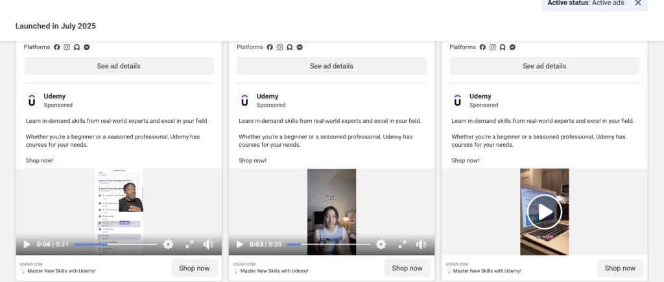Click the 0:08 / 0:21 time readout
This screenshot has height=282, width=664.
point(53,244)
